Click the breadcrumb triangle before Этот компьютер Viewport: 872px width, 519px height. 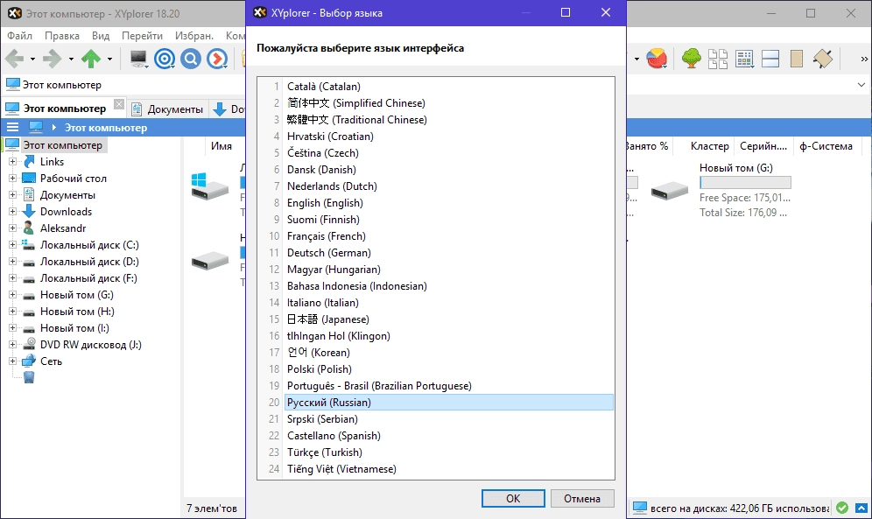tap(54, 127)
